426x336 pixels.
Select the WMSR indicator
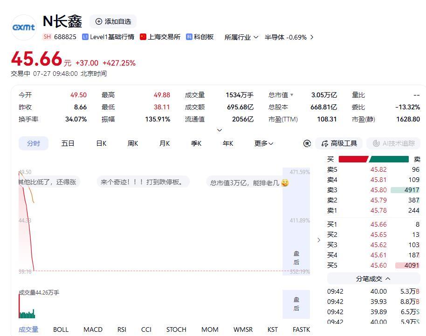click(243, 329)
